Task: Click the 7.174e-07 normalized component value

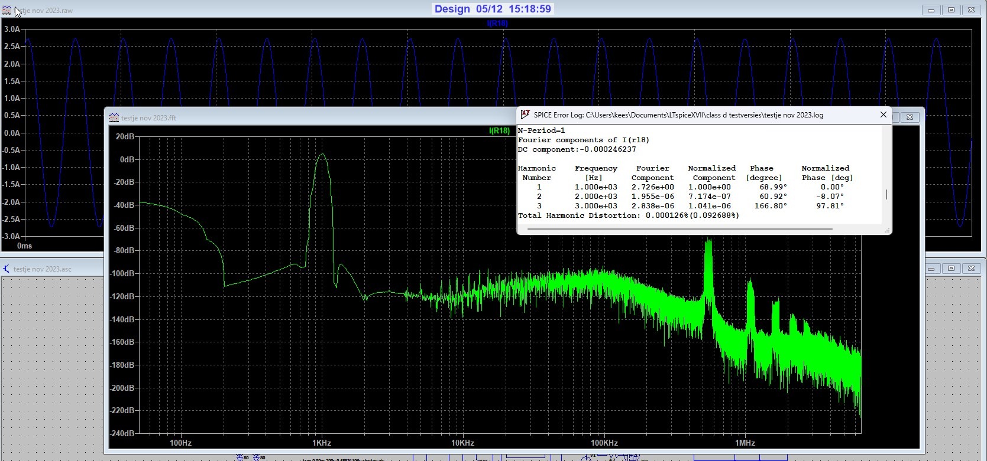Action: tap(710, 197)
